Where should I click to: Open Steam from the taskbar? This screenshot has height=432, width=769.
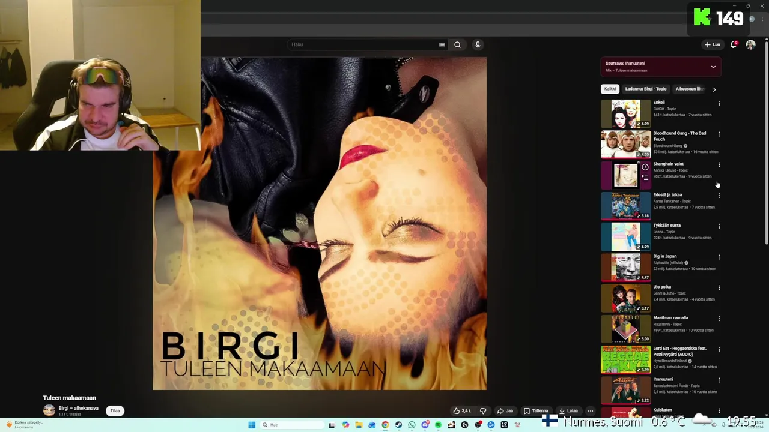click(398, 425)
